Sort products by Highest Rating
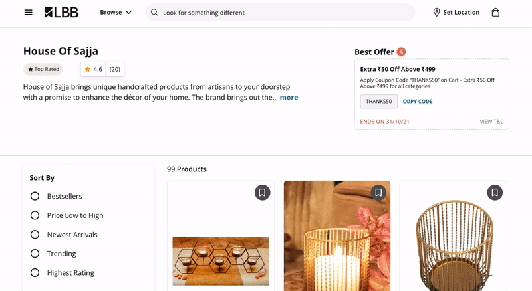The height and width of the screenshot is (291, 532). tap(35, 273)
